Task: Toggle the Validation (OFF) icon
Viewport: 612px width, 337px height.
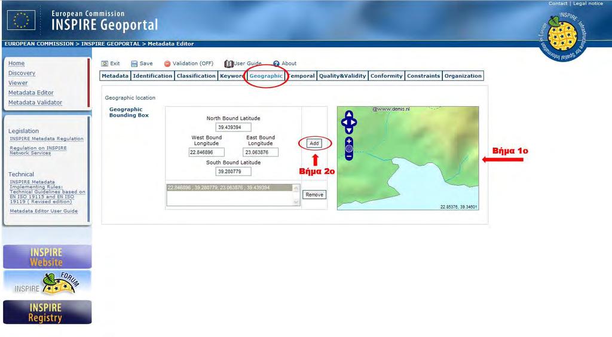Action: pos(167,63)
